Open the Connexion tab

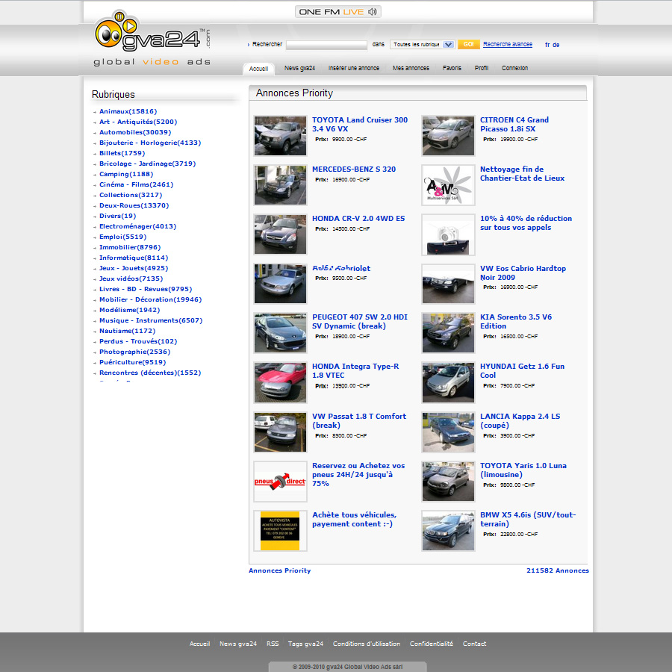(x=514, y=68)
